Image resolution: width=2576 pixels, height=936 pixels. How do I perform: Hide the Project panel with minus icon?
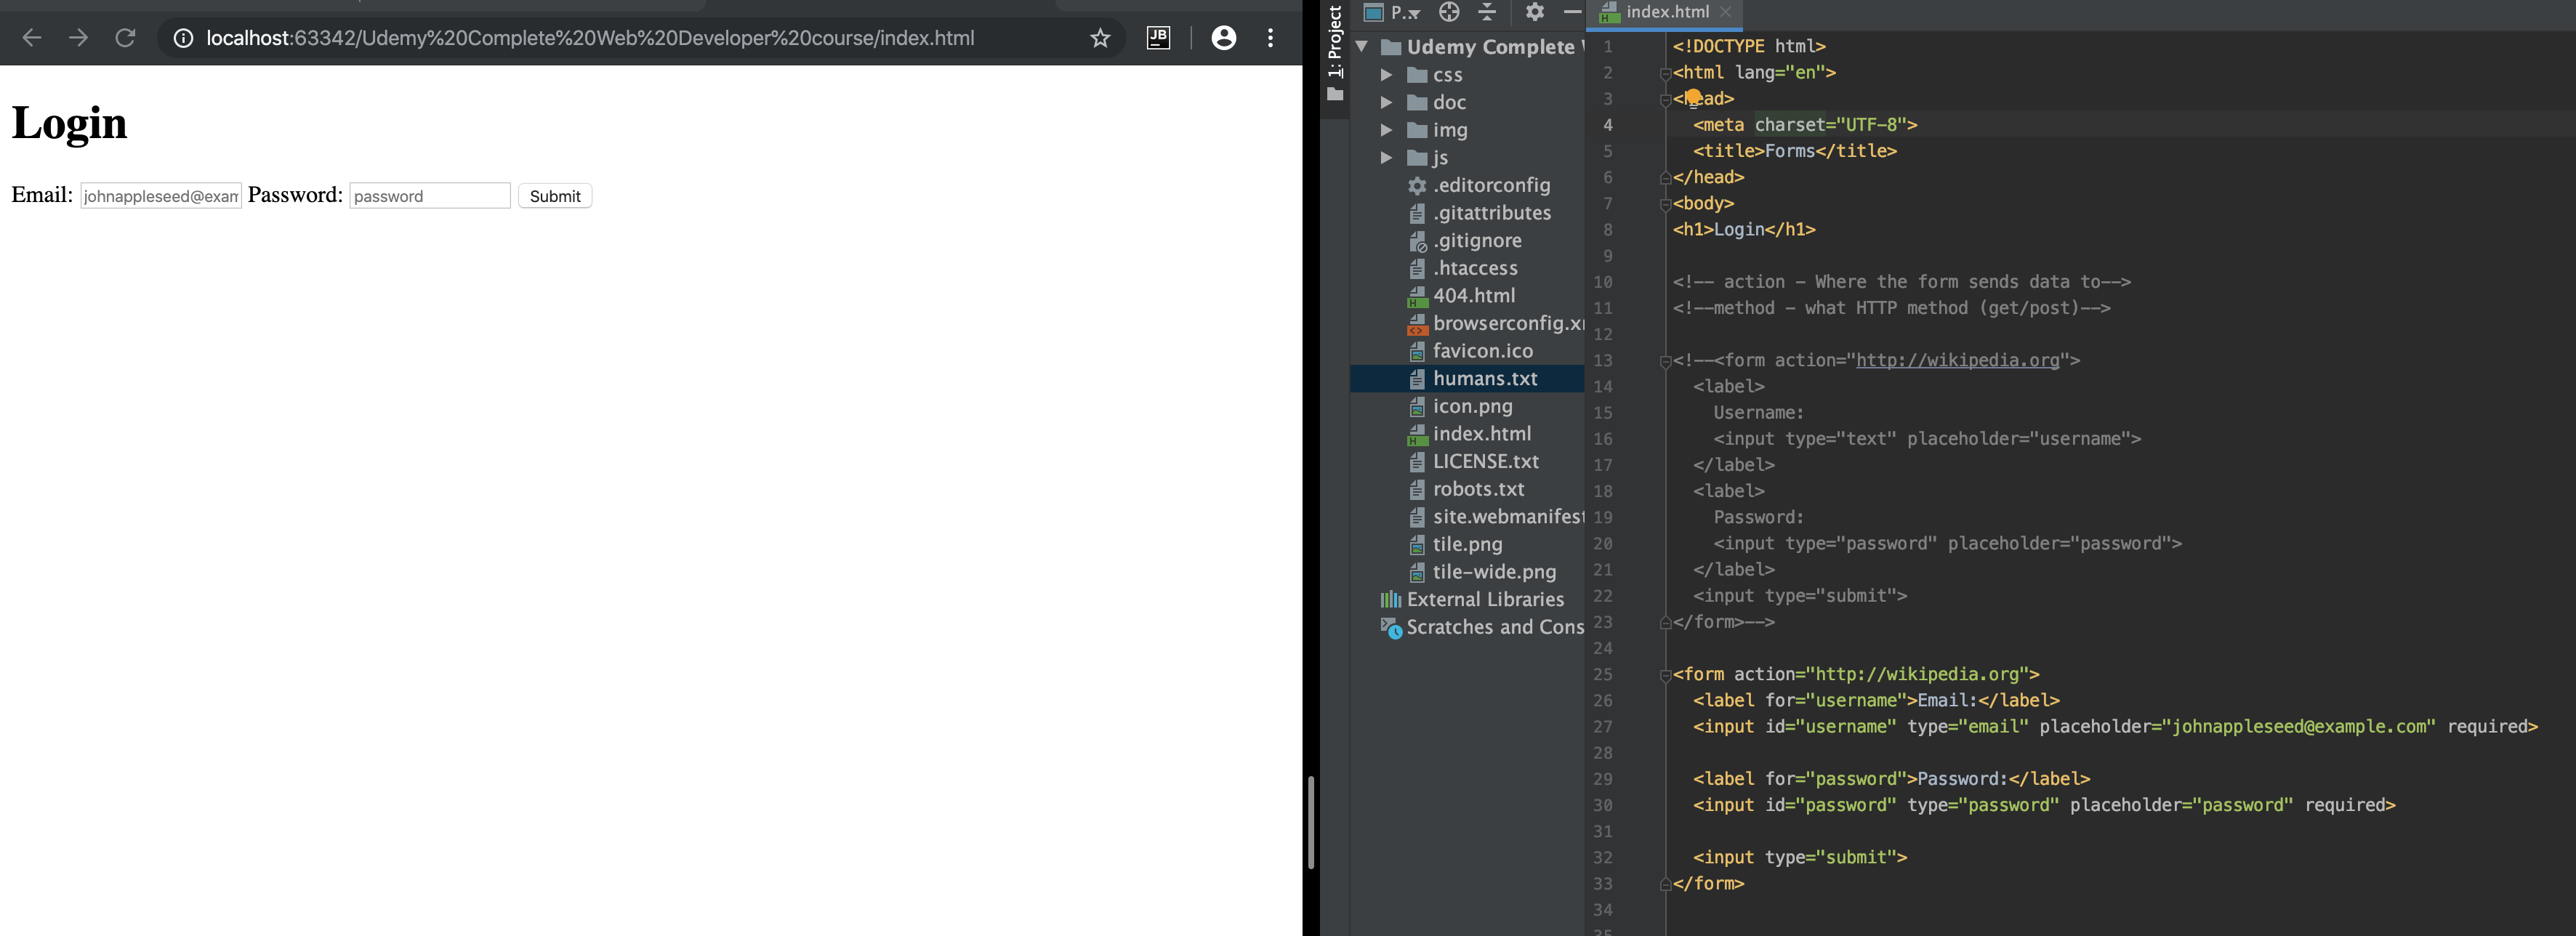click(1572, 12)
